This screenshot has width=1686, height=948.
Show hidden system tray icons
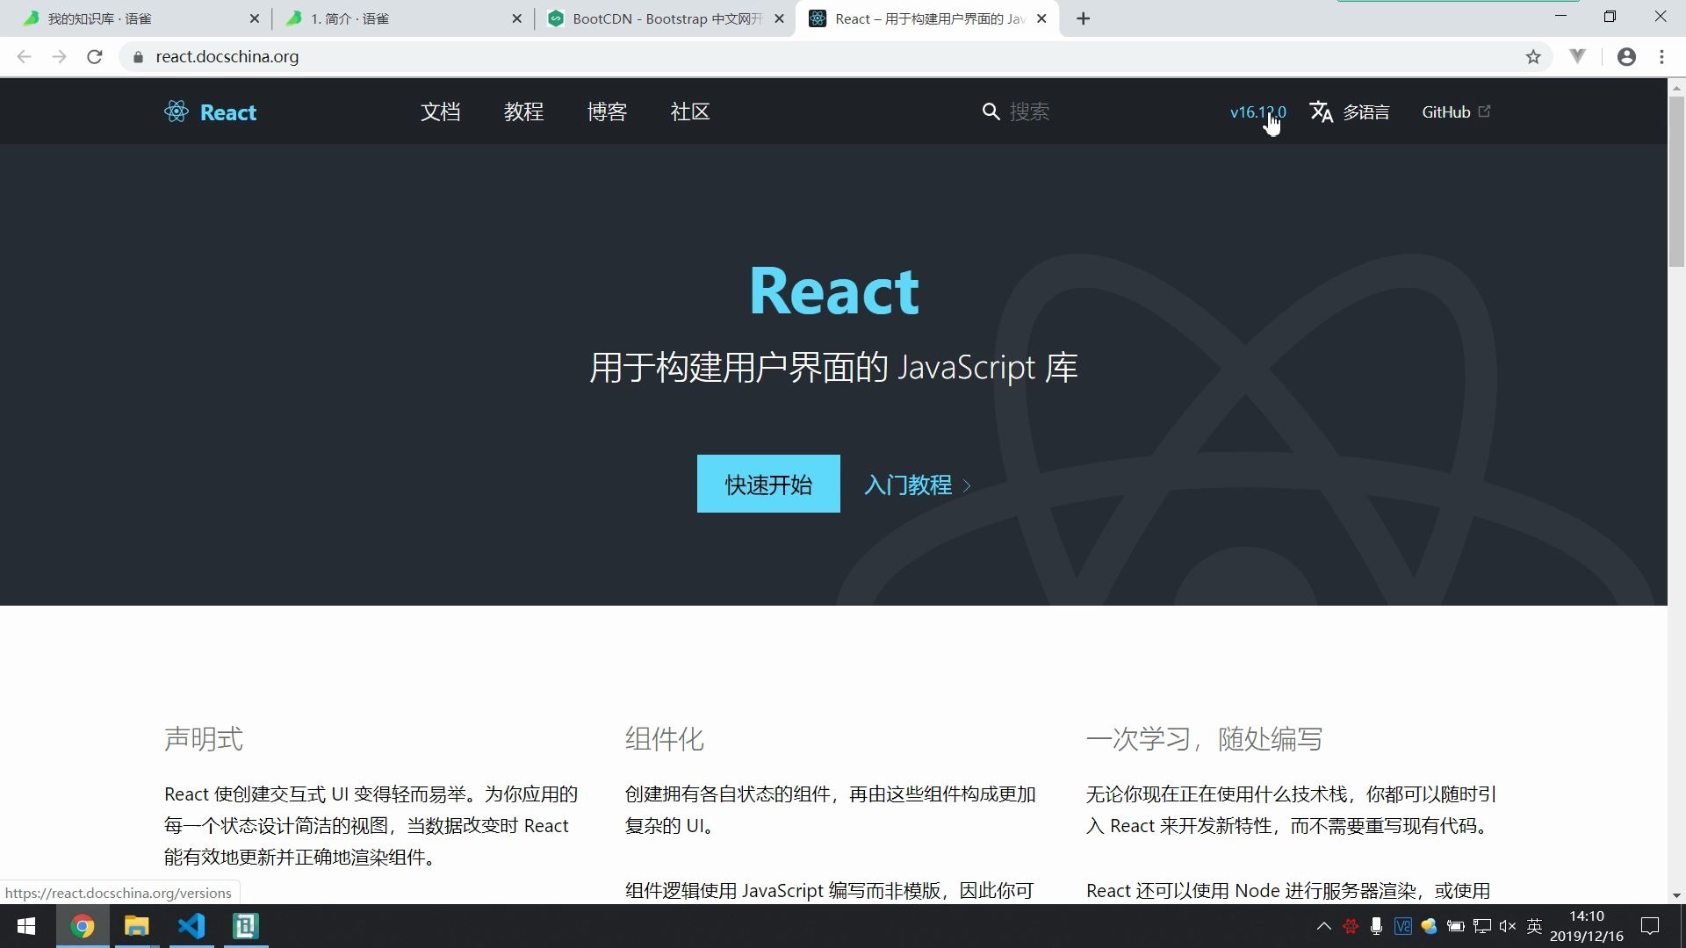pos(1323,926)
